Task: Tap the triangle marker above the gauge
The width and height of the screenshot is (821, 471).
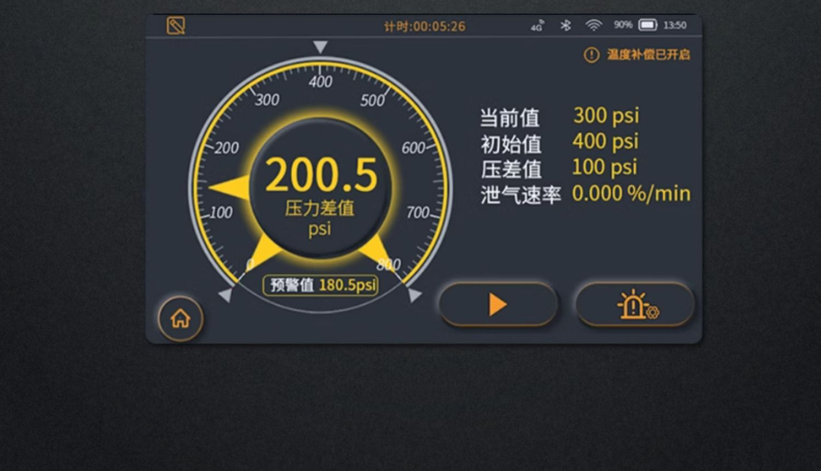Action: (x=320, y=47)
